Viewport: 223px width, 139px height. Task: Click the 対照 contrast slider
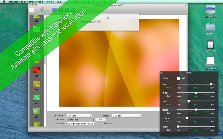tap(196, 101)
